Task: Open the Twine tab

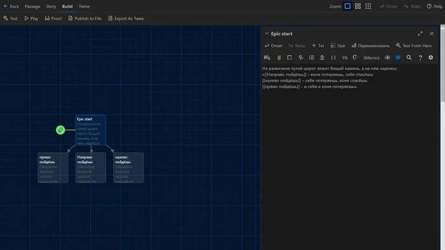Action: pyautogui.click(x=84, y=6)
